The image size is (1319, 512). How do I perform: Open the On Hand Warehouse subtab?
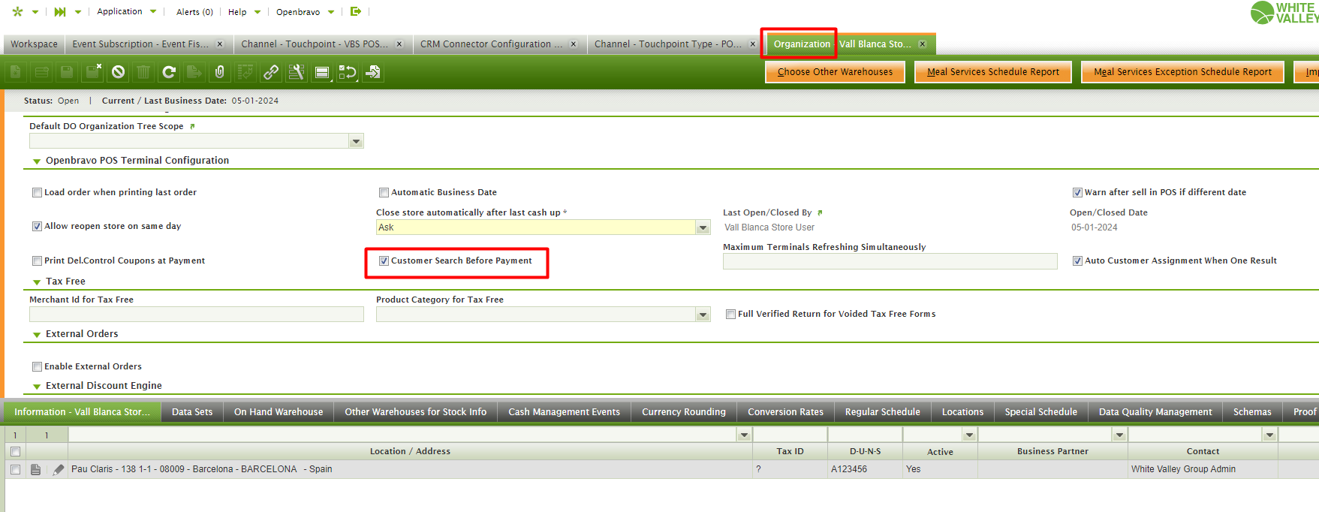point(279,412)
